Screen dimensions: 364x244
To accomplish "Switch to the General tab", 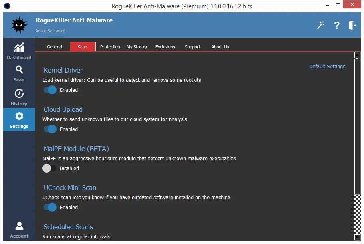I will 55,47.
